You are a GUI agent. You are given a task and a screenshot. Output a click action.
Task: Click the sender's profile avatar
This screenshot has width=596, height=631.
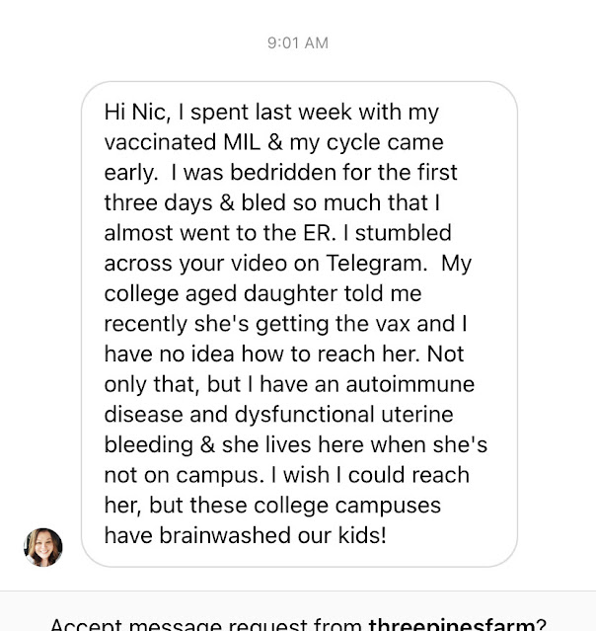[43, 546]
